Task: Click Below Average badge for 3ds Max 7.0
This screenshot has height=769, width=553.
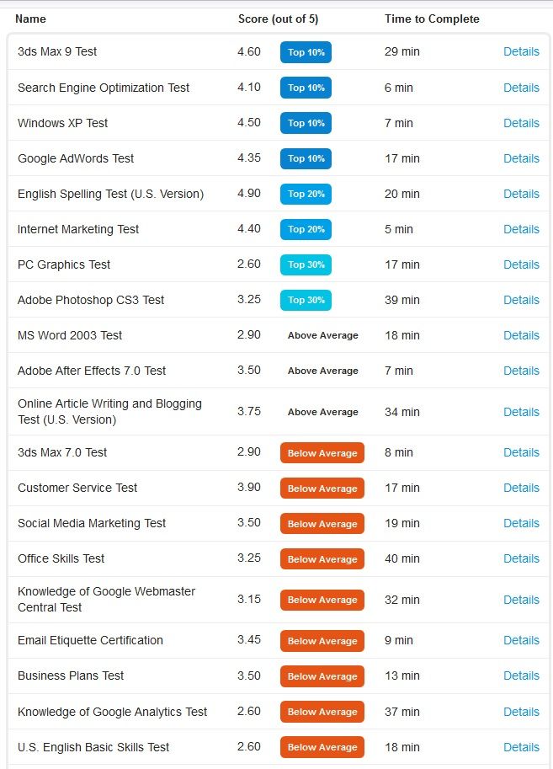Action: pos(322,452)
